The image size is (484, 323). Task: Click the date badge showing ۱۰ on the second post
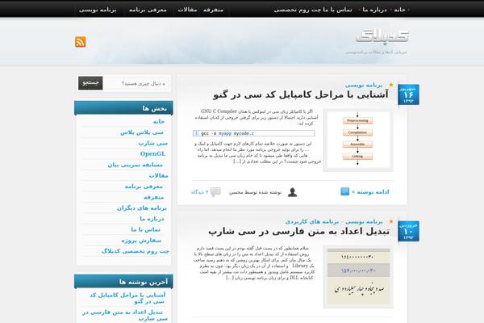pos(408,231)
